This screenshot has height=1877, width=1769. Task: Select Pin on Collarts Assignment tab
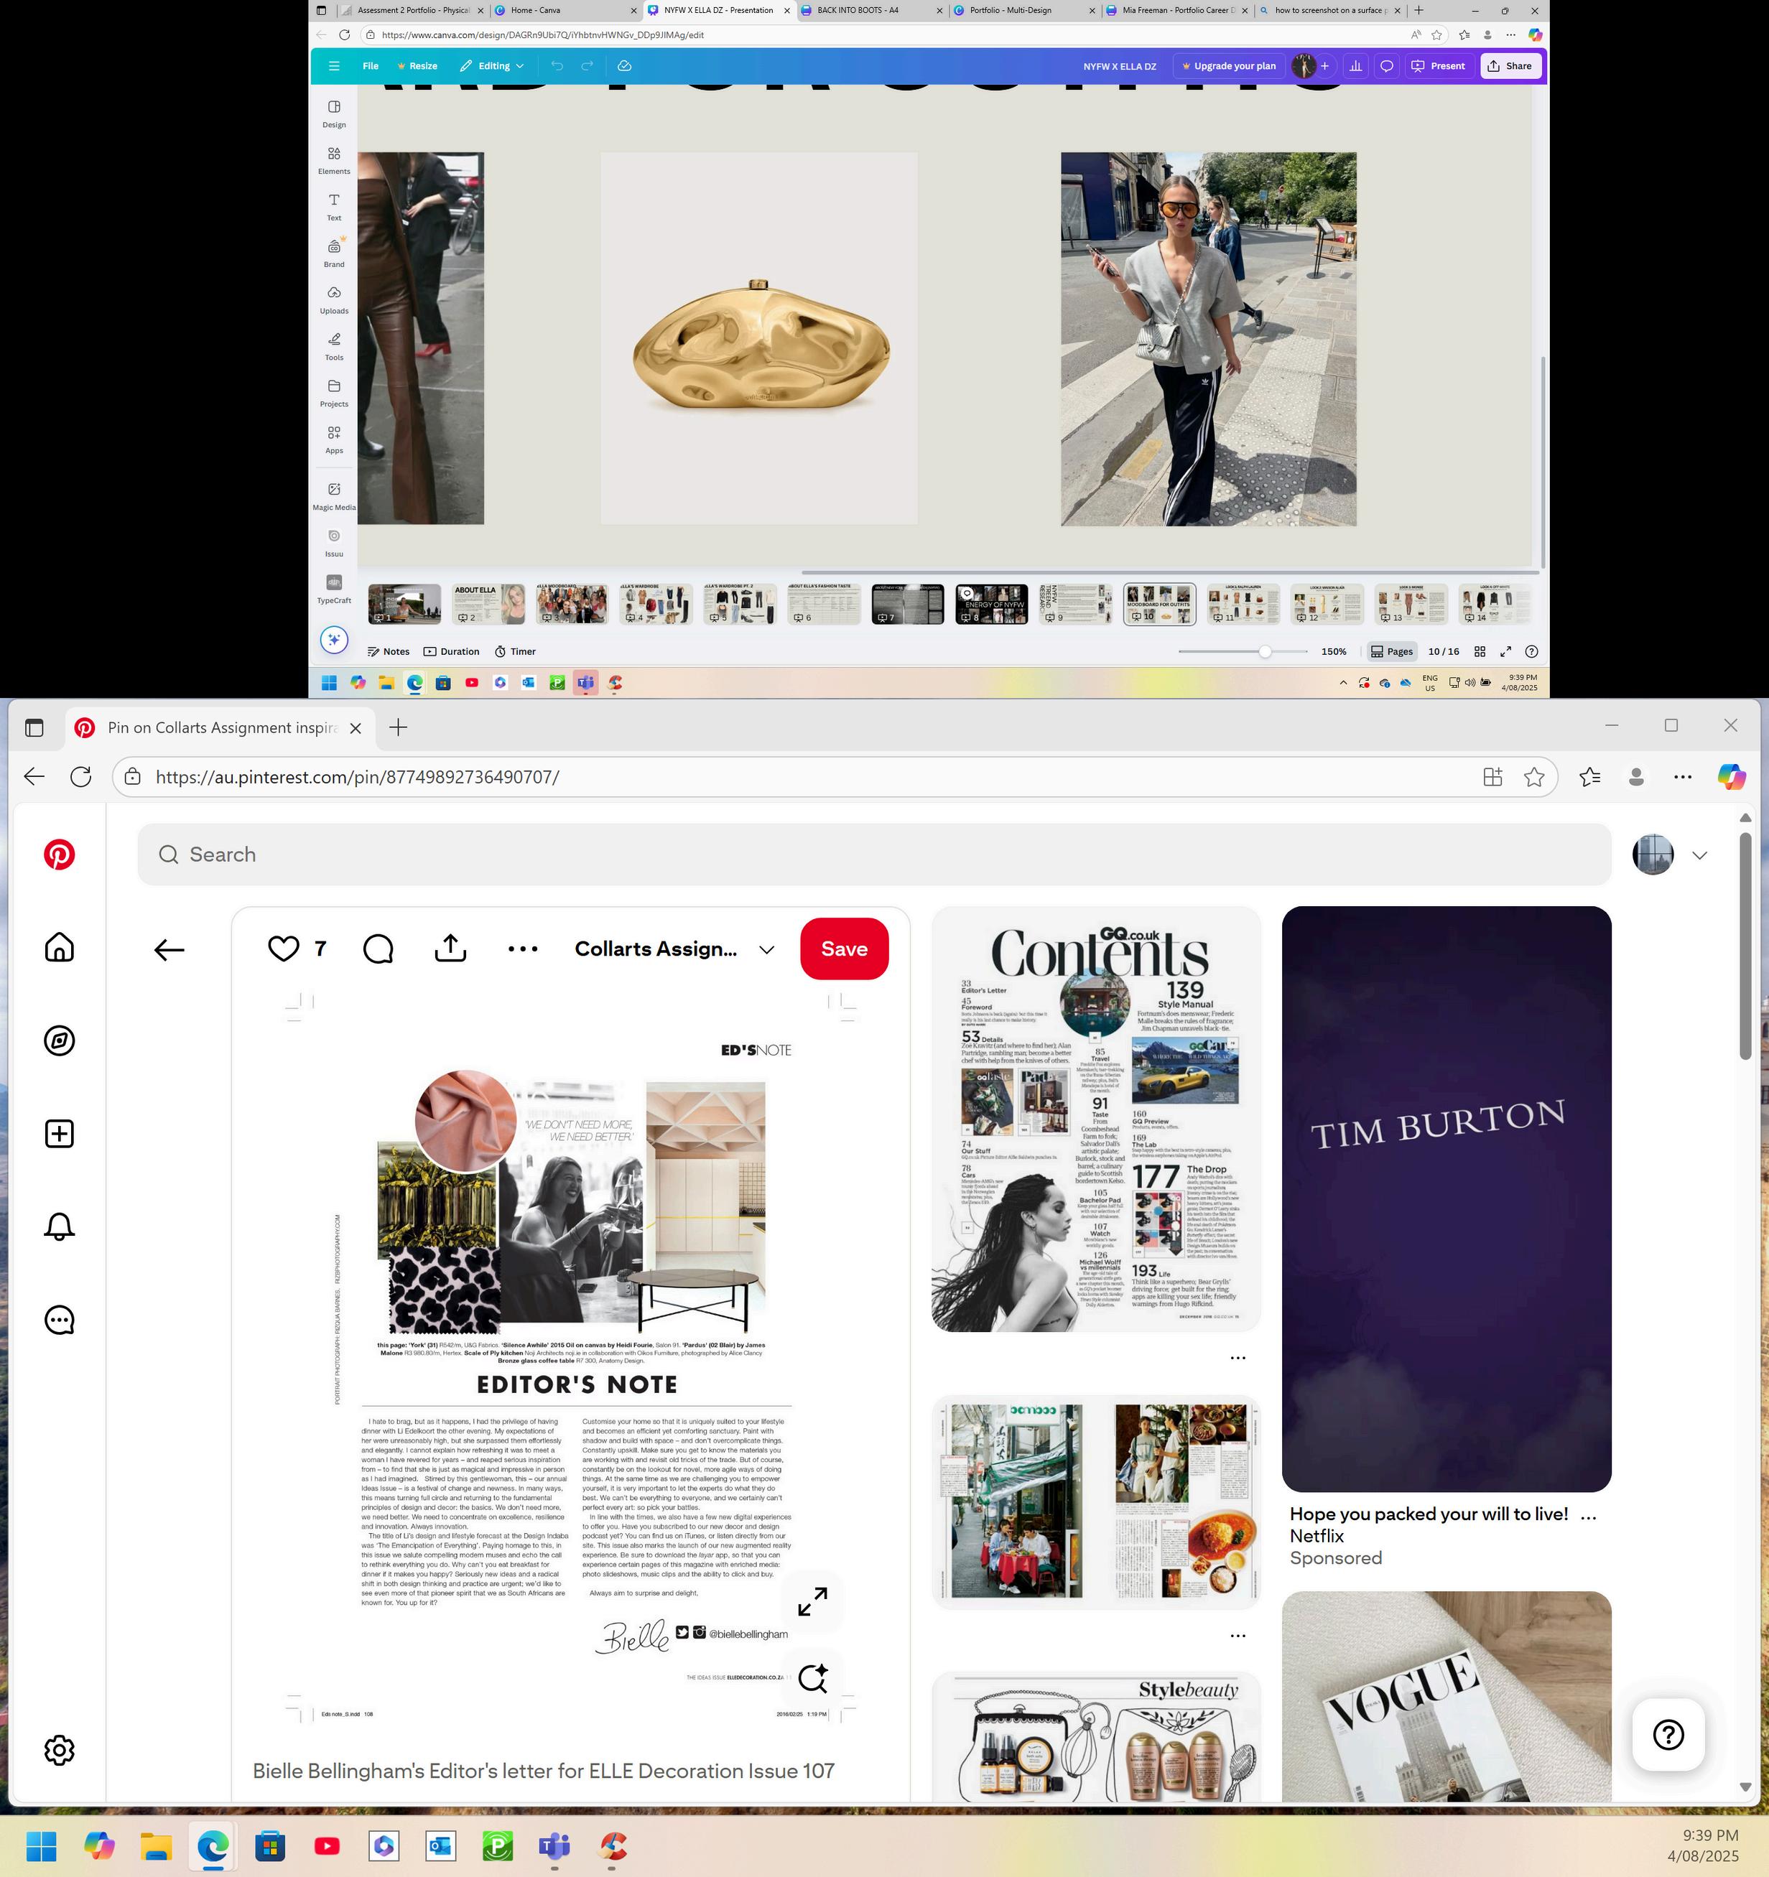point(220,728)
